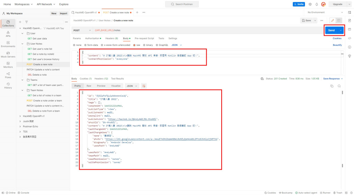Collapse the User Notes folder

point(22,44)
